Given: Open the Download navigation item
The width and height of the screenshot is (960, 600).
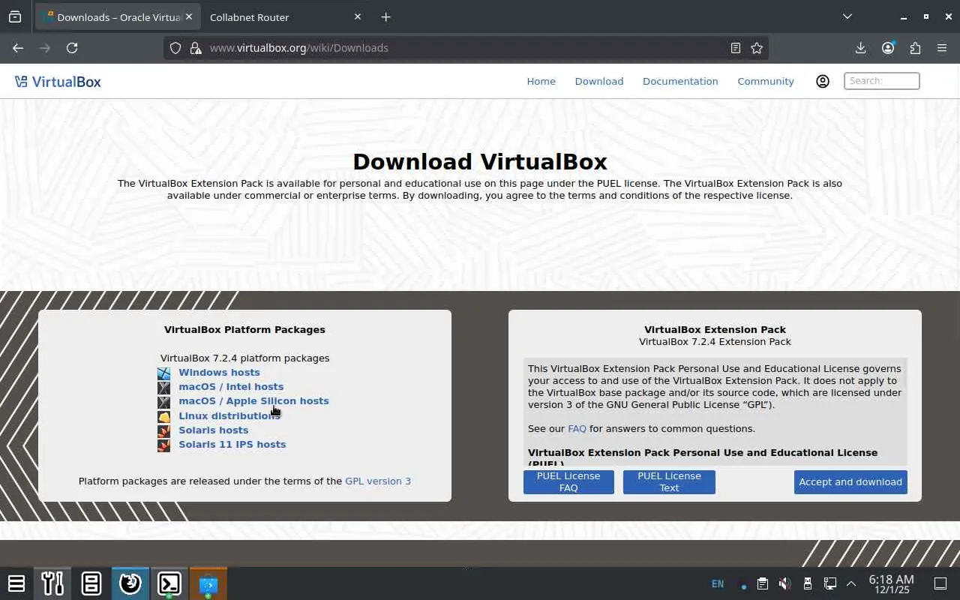Looking at the screenshot, I should 599,81.
